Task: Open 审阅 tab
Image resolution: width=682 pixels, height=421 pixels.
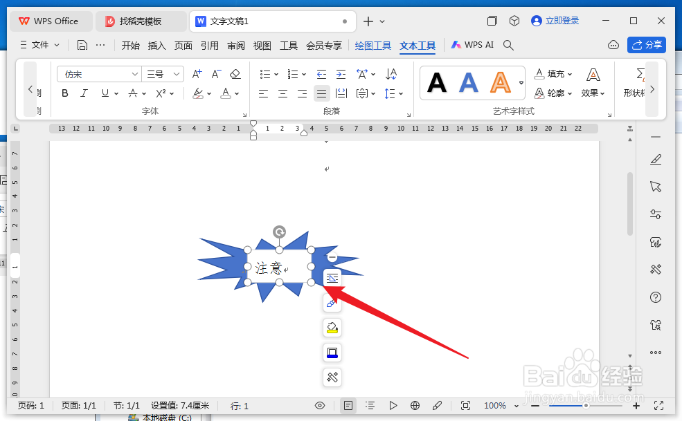Action: (x=235, y=45)
